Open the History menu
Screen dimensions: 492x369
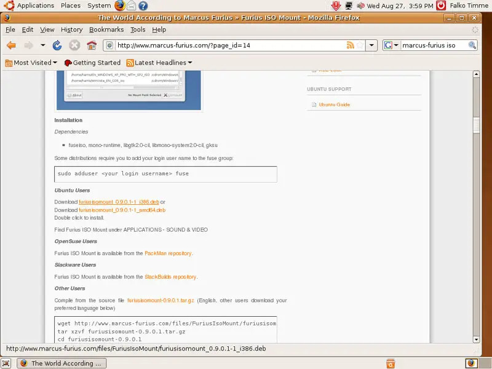pyautogui.click(x=71, y=30)
